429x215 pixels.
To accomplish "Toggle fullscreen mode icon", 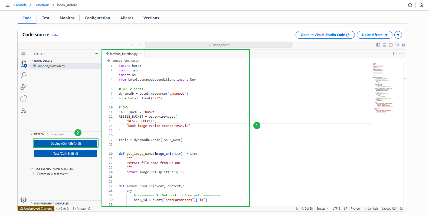I will click(403, 45).
